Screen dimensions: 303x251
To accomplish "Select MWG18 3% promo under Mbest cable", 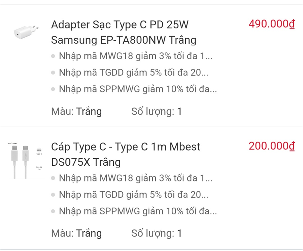I will [x=135, y=178].
